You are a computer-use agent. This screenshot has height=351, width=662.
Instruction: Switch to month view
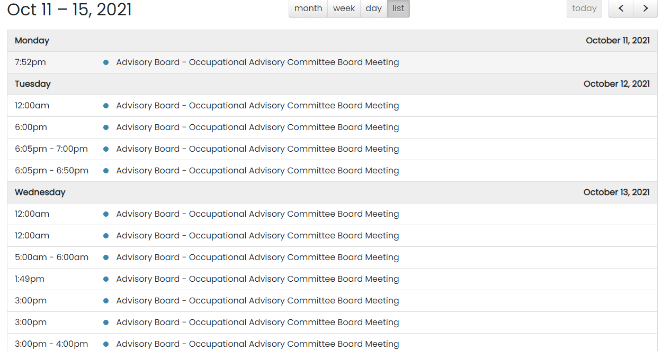coord(308,8)
